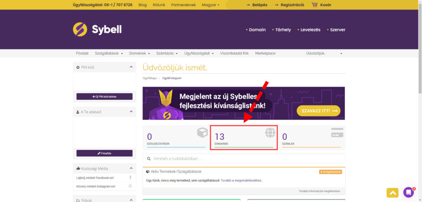Open Viszonteladói fiók menu item

(x=234, y=53)
